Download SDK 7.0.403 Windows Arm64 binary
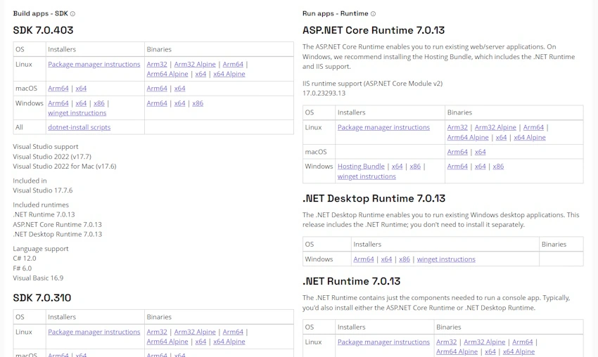The image size is (598, 357). (157, 103)
